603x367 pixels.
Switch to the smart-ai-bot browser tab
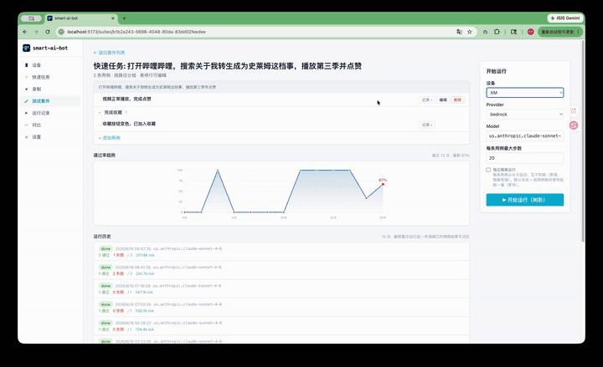(80, 18)
